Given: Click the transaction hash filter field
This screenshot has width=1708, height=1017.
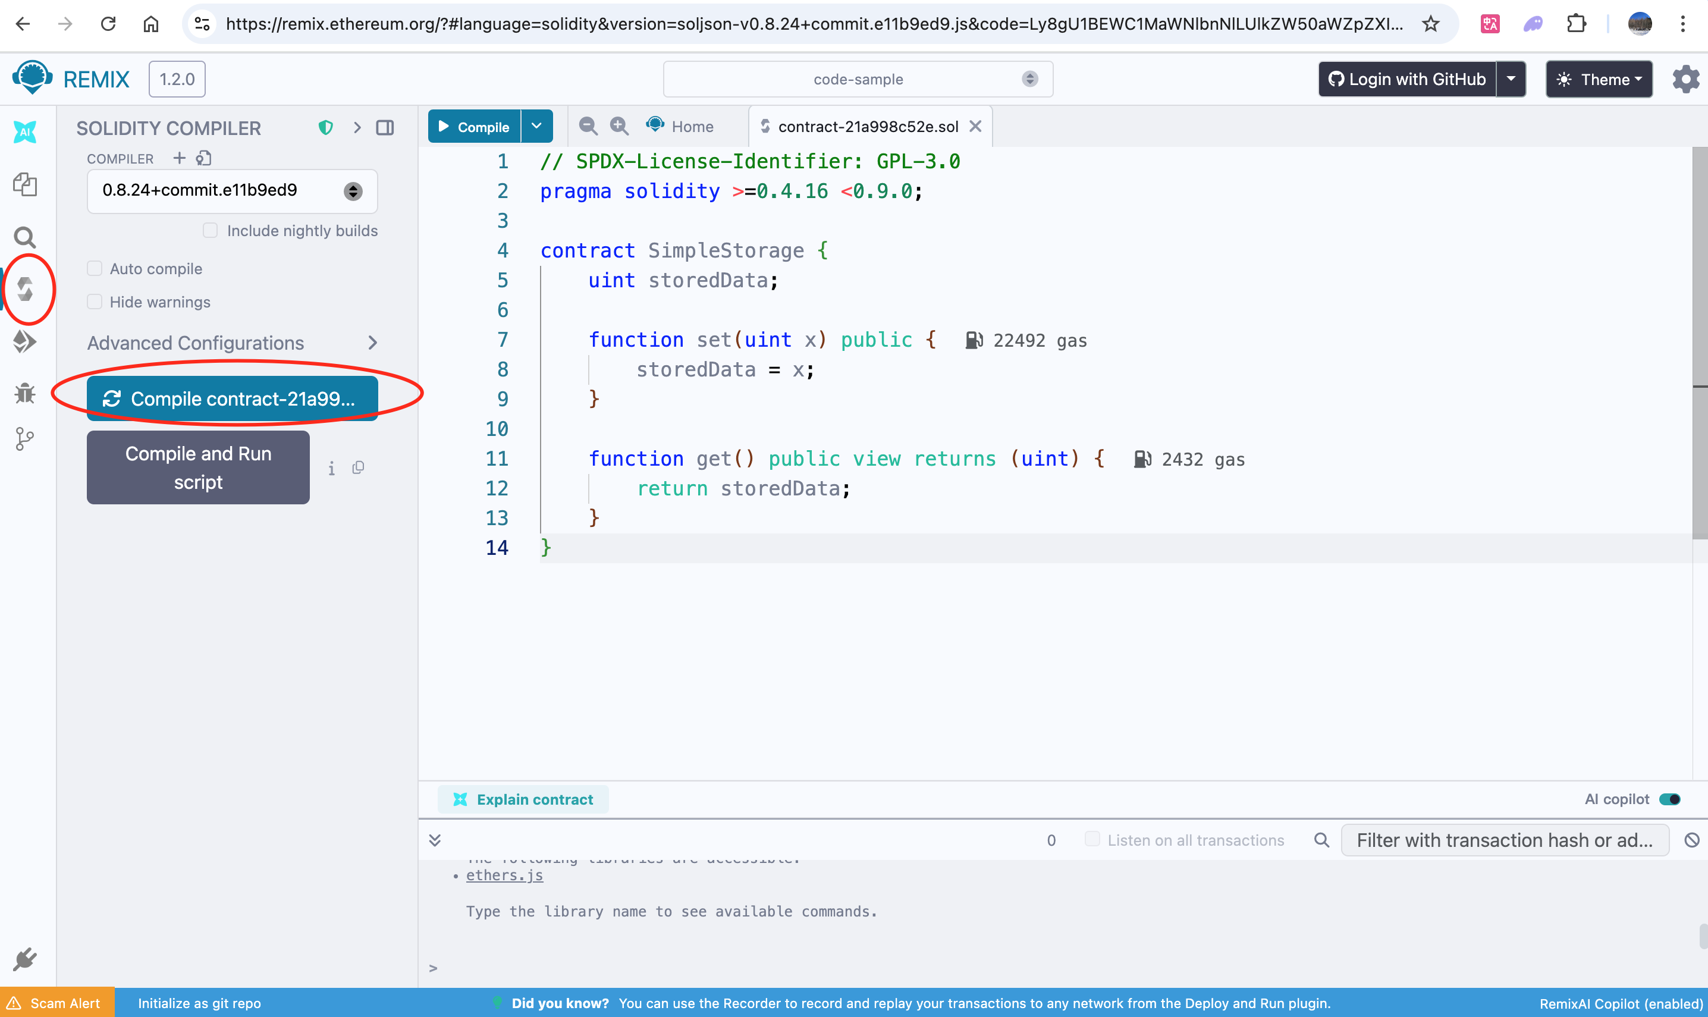Looking at the screenshot, I should 1504,840.
